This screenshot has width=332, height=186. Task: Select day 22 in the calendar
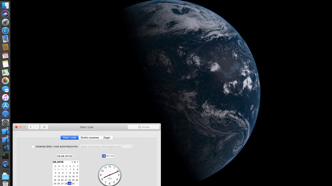coord(70,180)
